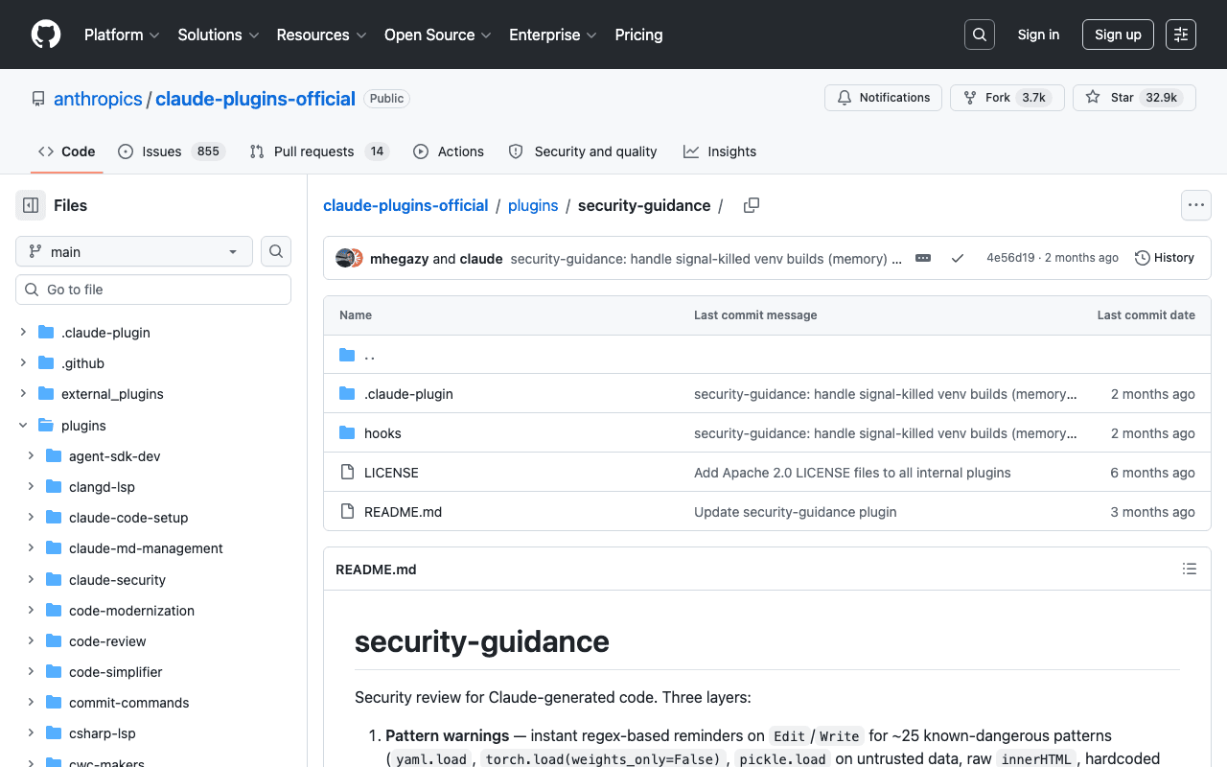Collapse the plugins folder chevron
1227x767 pixels.
pyautogui.click(x=23, y=426)
